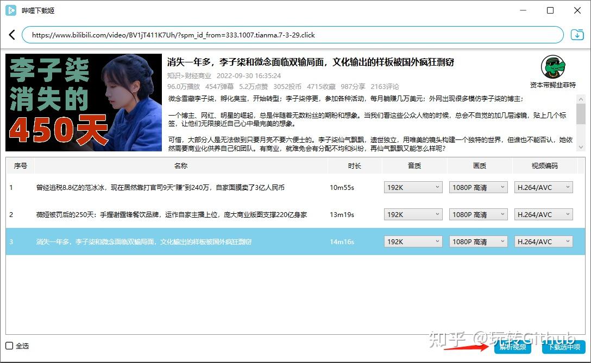Image resolution: width=591 pixels, height=363 pixels.
Task: Open the download manager icon
Action: 577,35
